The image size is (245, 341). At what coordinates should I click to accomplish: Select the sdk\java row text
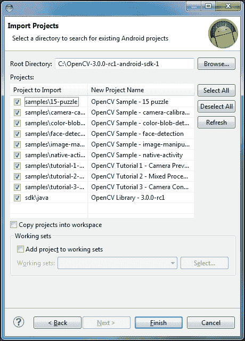[37, 198]
